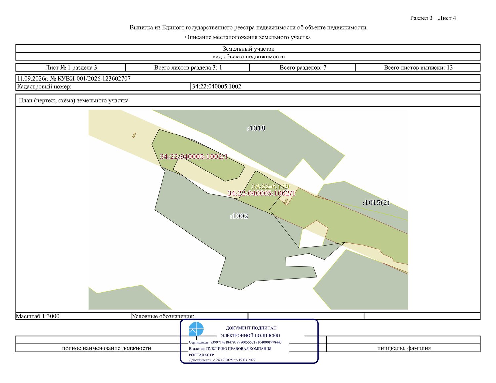
Task: Click lower '34:22:040005:1002/1' map label
Action: (x=262, y=193)
